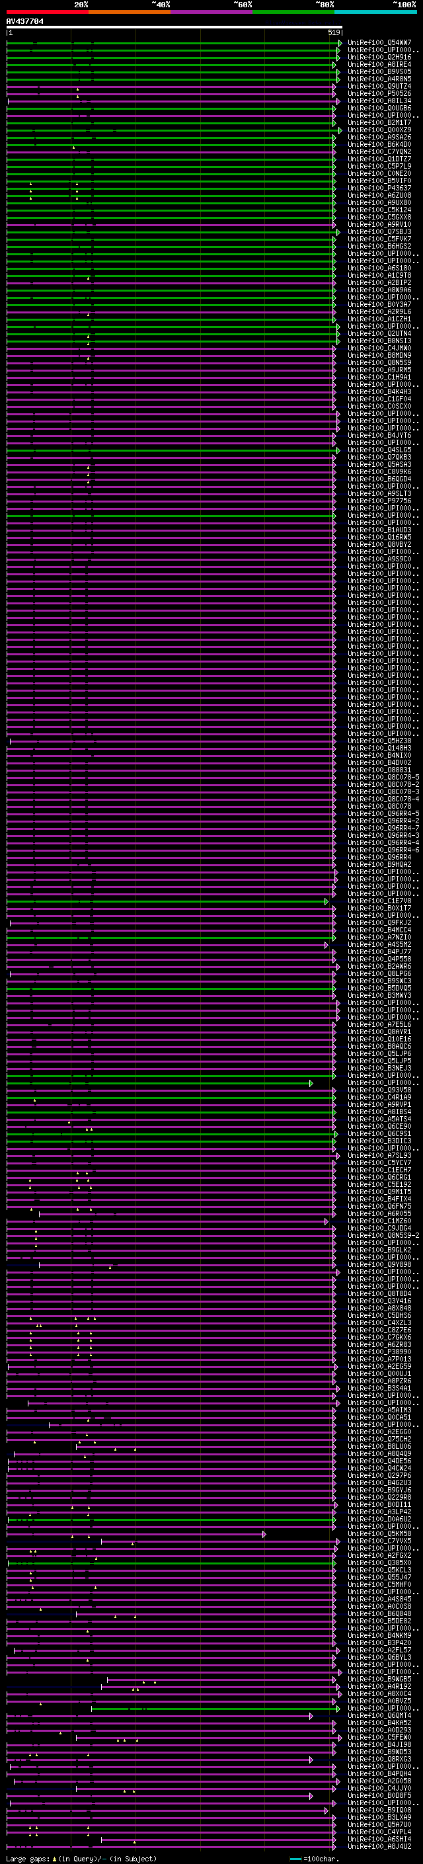Select the UniRef100_B2M1T7 label
The width and height of the screenshot is (423, 1864).
(379, 123)
